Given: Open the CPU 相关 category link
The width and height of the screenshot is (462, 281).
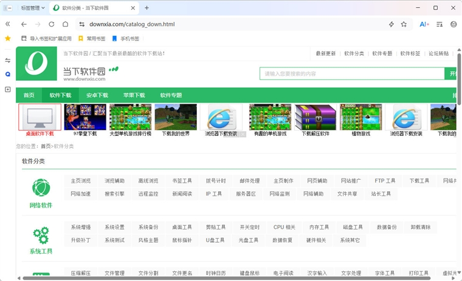Looking at the screenshot, I should [284, 227].
